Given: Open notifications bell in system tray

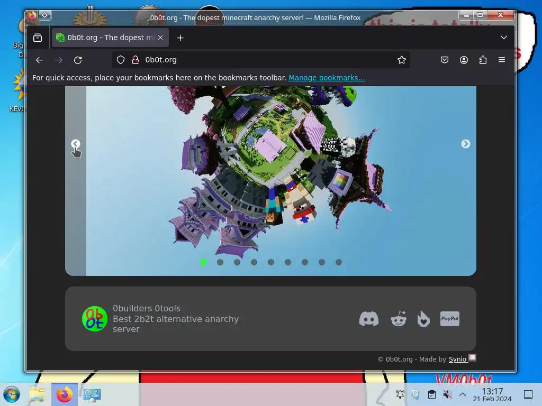Looking at the screenshot, I should (x=400, y=394).
